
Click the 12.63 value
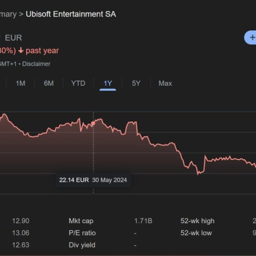[x=21, y=245]
